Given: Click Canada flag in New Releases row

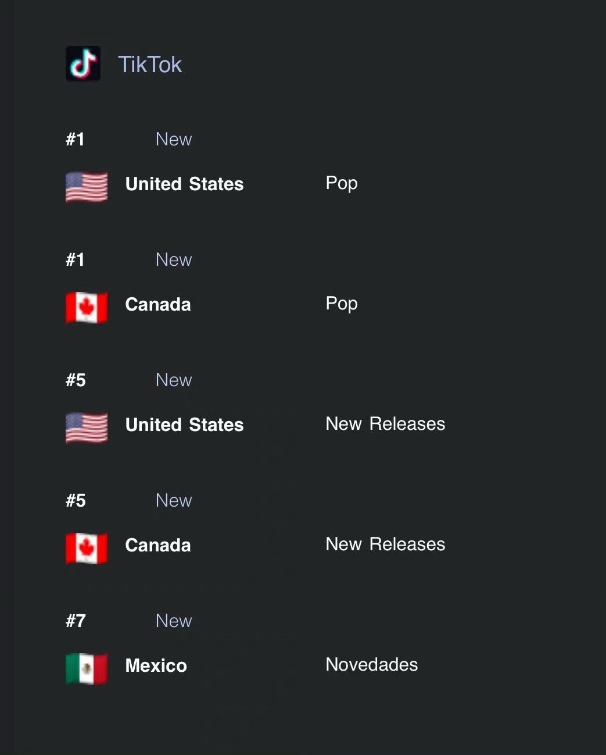Looking at the screenshot, I should (x=87, y=549).
